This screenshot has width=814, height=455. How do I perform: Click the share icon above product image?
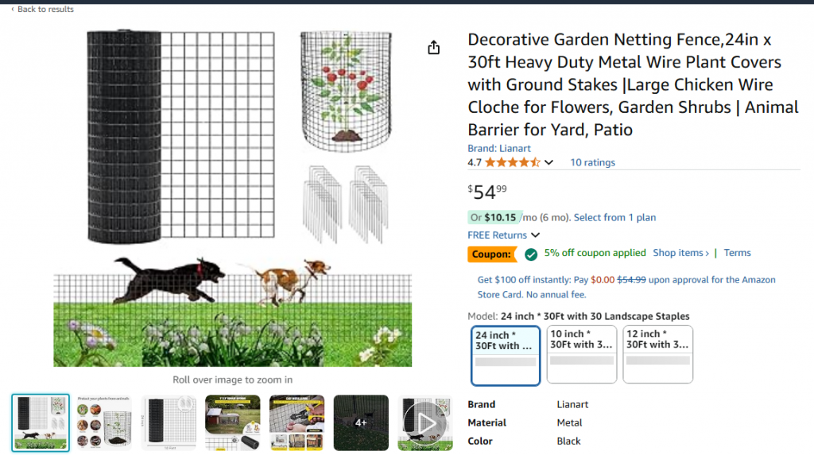[433, 48]
